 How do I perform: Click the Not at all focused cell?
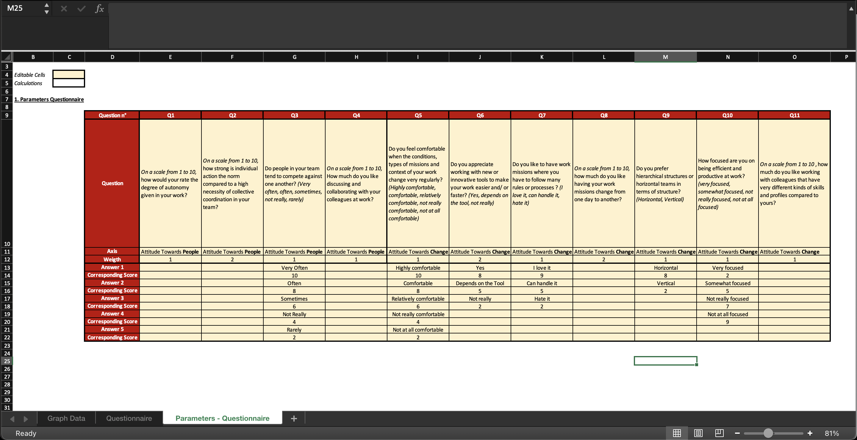(x=727, y=314)
